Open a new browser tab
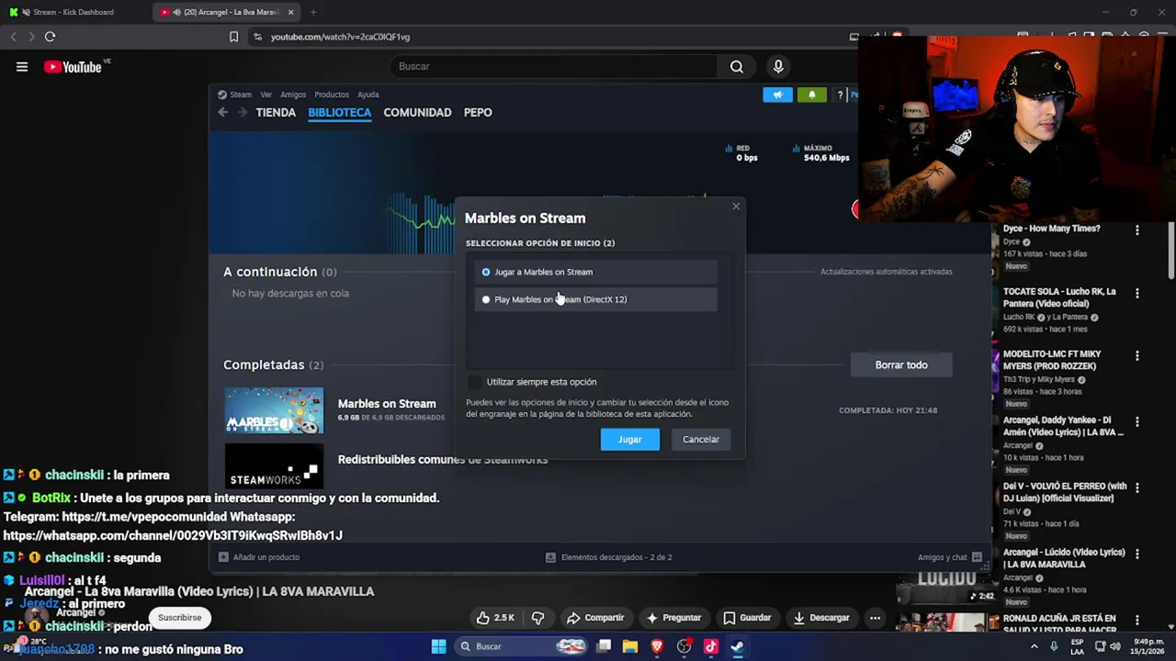This screenshot has width=1176, height=661. click(313, 12)
